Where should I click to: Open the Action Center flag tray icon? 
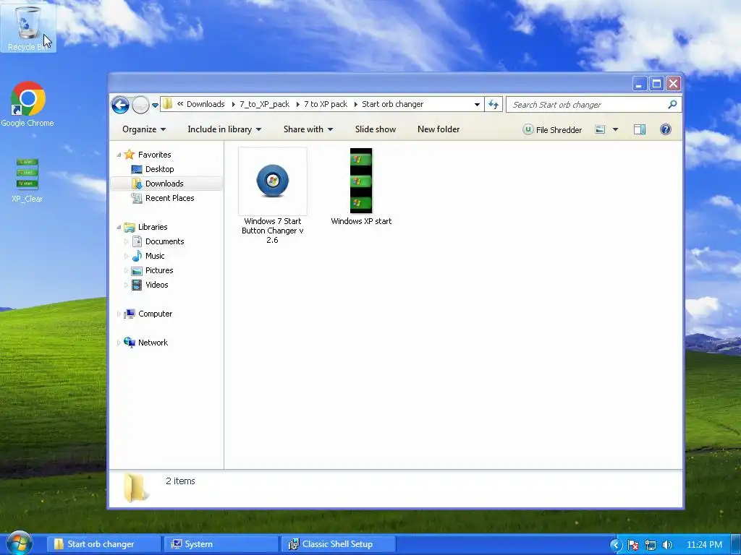tap(632, 545)
